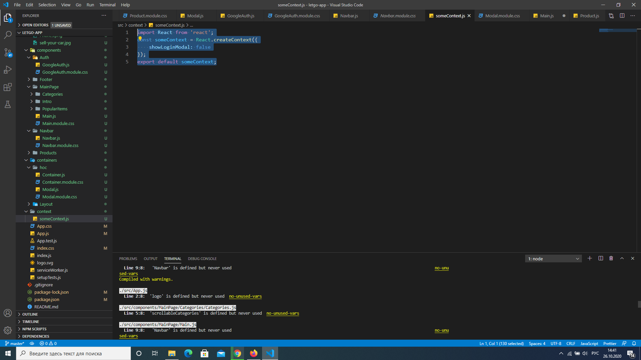Expand the OUTLINE section

tap(30, 314)
